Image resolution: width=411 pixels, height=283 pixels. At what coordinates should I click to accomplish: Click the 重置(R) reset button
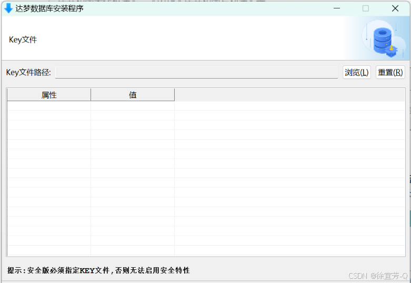coord(390,72)
